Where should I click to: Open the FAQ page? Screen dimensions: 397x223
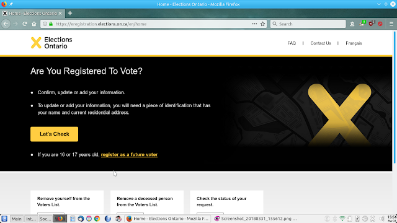point(292,43)
